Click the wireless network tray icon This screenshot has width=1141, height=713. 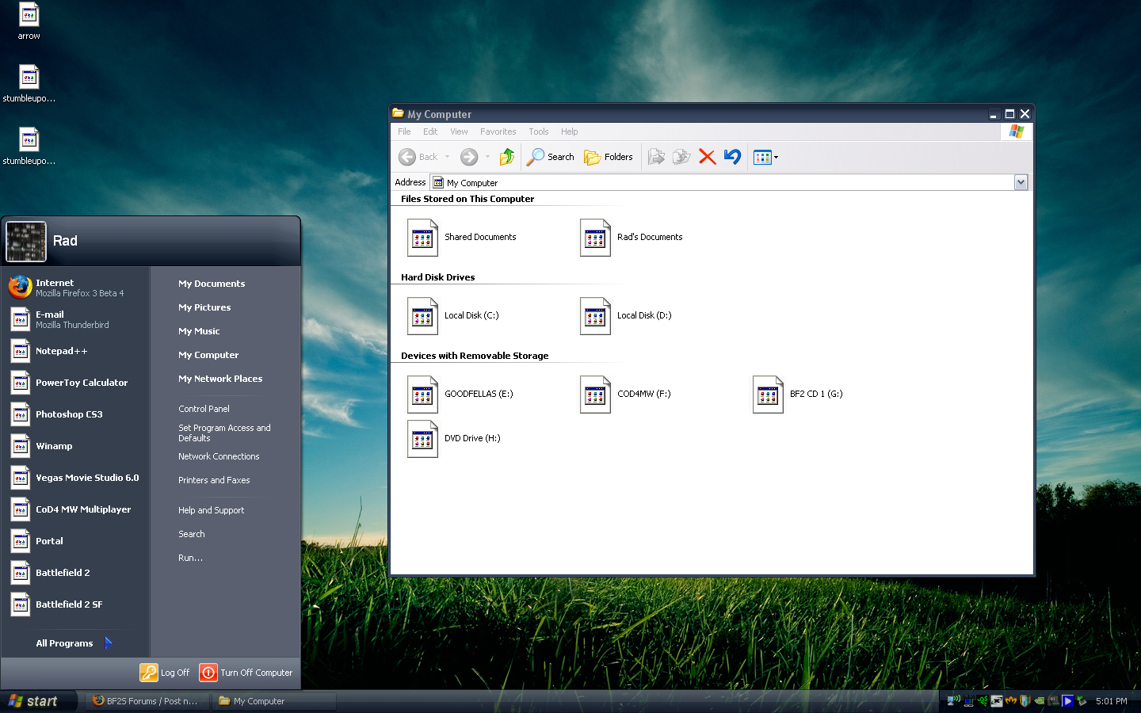click(x=954, y=700)
